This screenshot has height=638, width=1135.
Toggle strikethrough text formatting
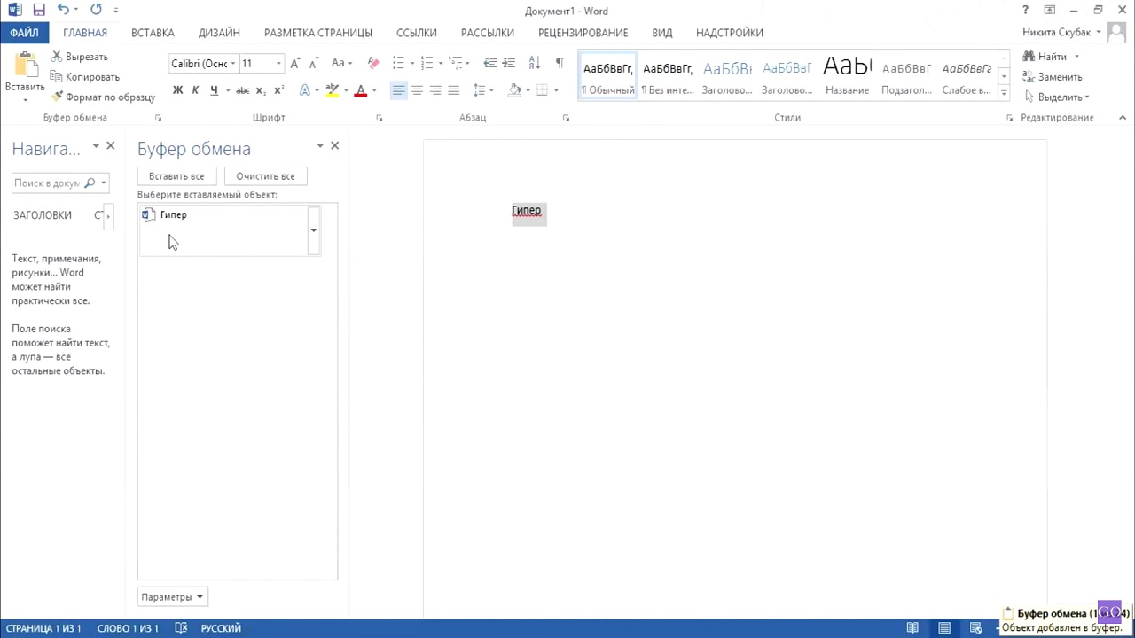tap(242, 90)
